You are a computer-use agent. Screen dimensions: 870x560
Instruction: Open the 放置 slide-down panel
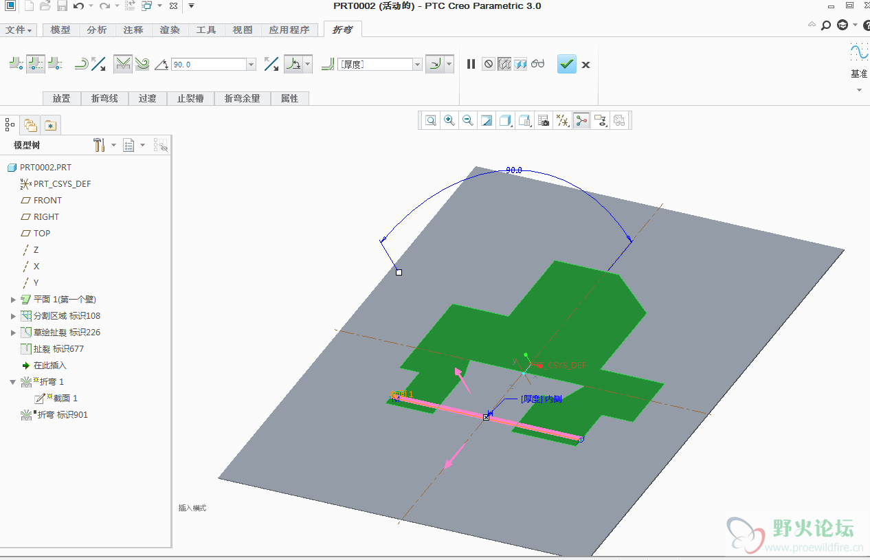coord(62,98)
